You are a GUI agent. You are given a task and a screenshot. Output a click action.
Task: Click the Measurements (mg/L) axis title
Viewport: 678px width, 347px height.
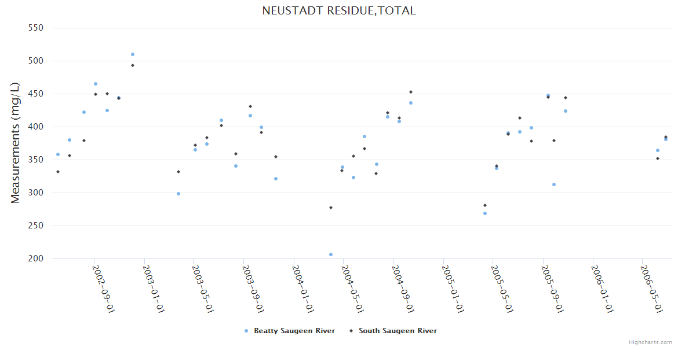(16, 143)
